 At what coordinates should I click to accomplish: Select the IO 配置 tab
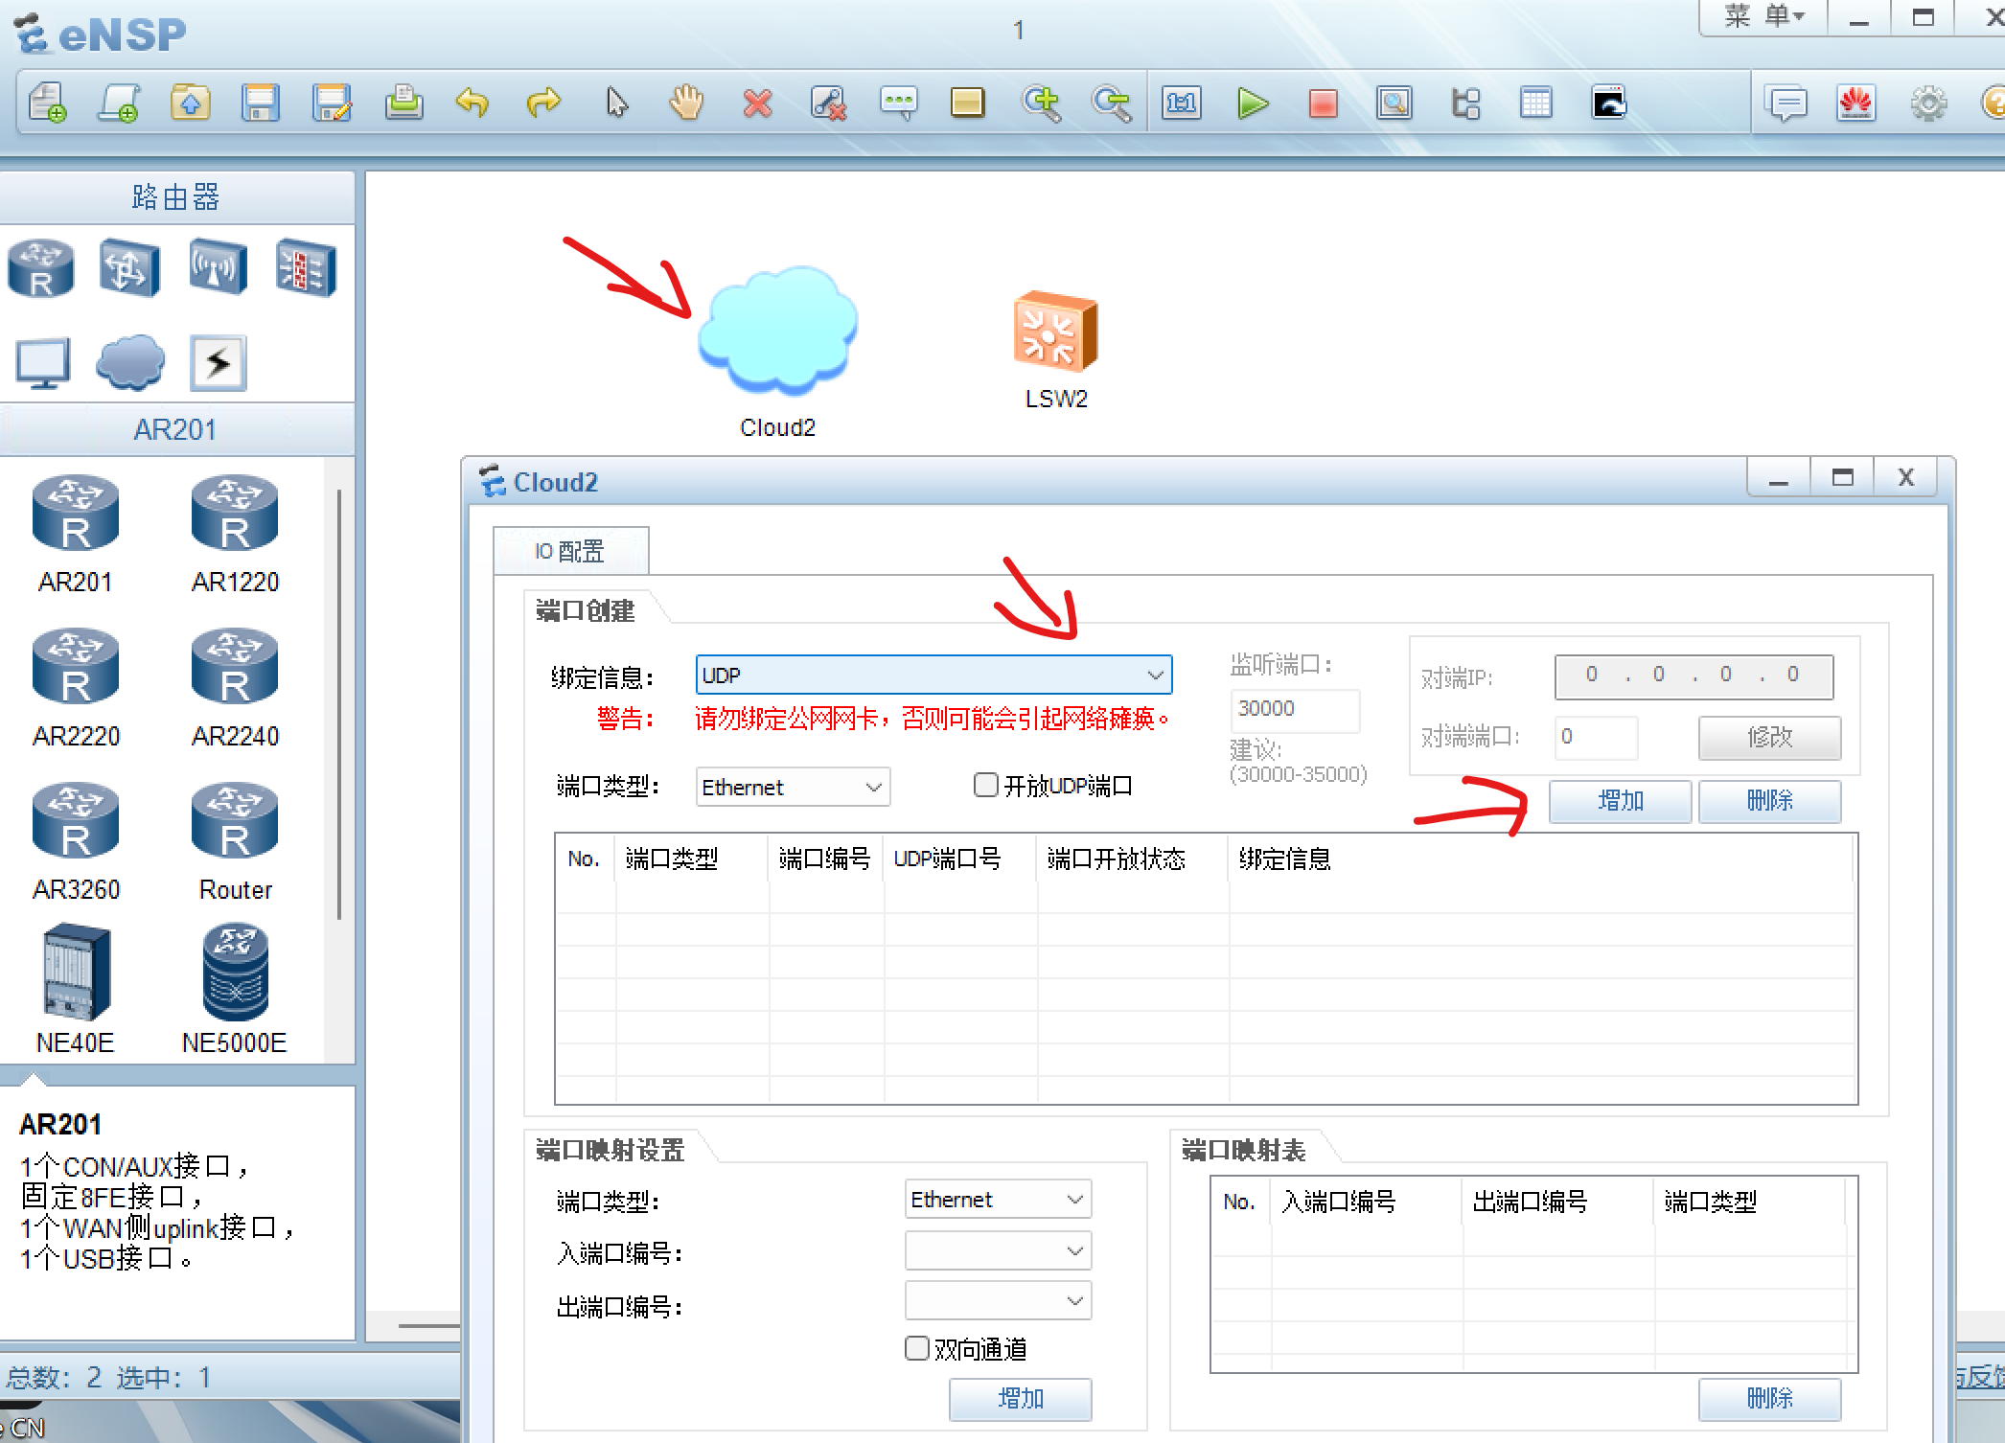tap(570, 551)
